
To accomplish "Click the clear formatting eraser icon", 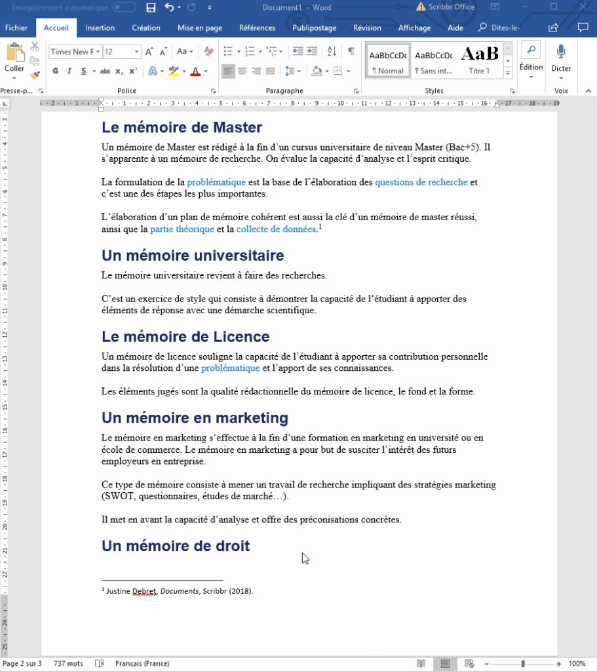I will [209, 51].
